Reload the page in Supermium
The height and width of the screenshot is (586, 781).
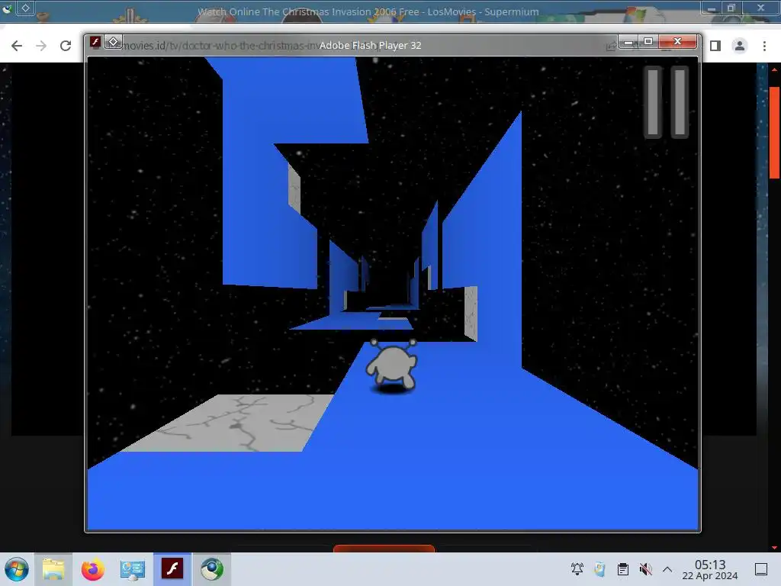[x=66, y=46]
